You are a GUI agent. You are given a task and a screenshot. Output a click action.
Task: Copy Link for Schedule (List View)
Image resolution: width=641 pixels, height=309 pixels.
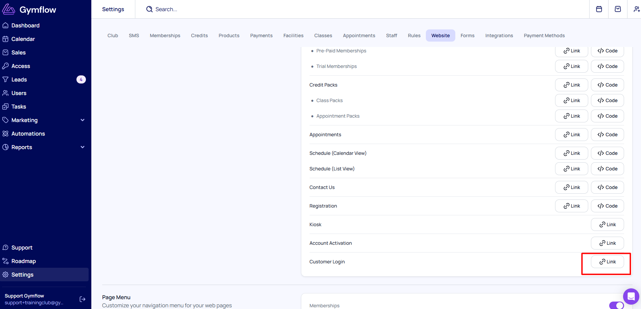coord(572,169)
